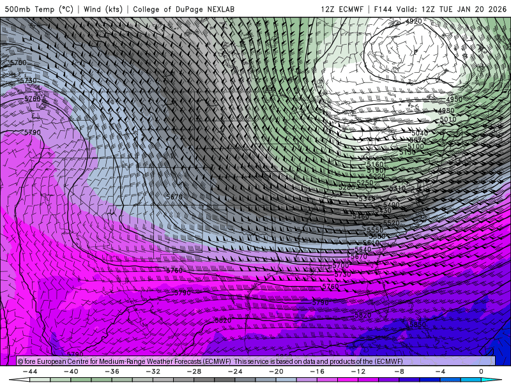Click 'College of DuPage NEXLAB' header text

click(x=183, y=9)
